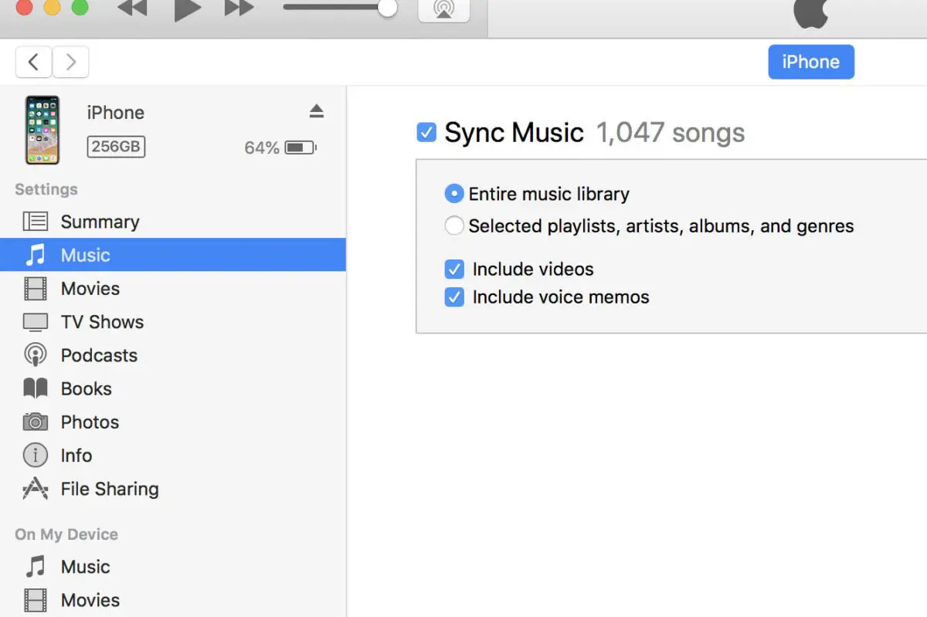
Task: Toggle the Include videos checkbox
Action: tap(454, 270)
